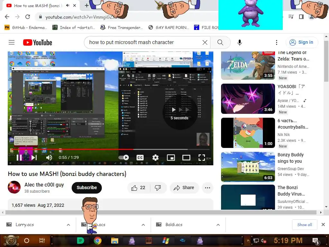Open the network tray icon
This screenshot has height=247, width=329.
(x=256, y=241)
